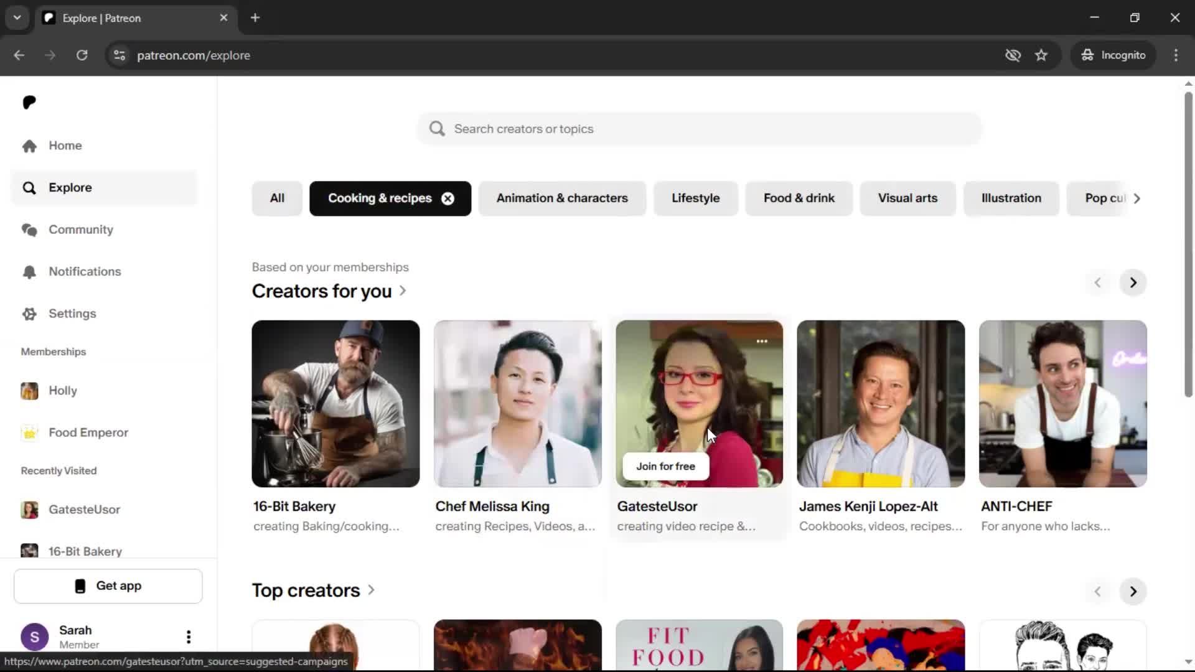Show next Top creators with right arrow
Image resolution: width=1195 pixels, height=672 pixels.
1133,591
